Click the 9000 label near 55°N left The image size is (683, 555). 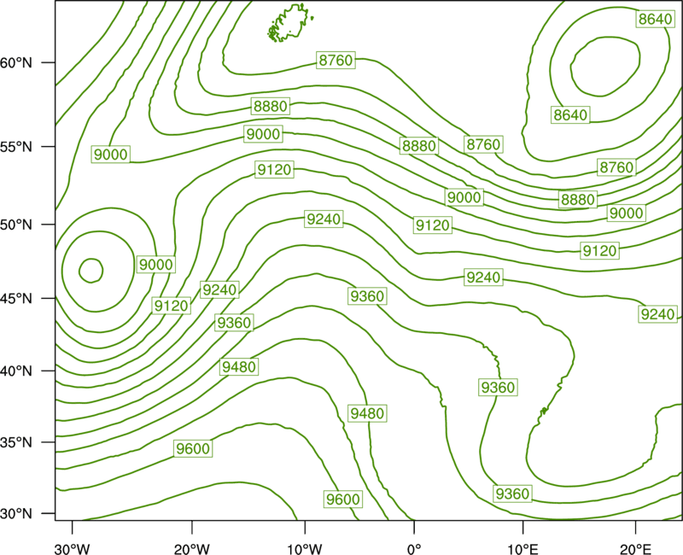coord(111,155)
